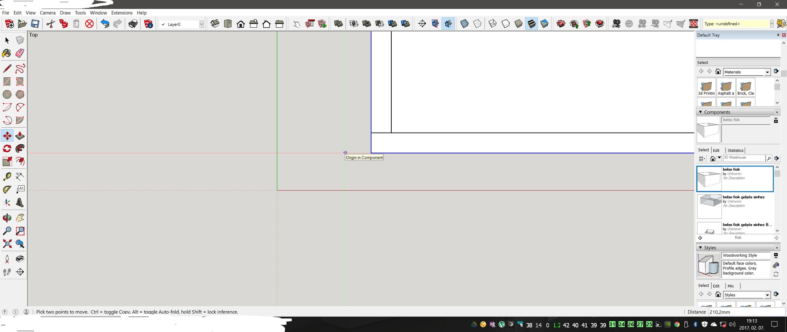The image size is (787, 332).
Task: Select the arrow Select tool
Action: coord(7,40)
